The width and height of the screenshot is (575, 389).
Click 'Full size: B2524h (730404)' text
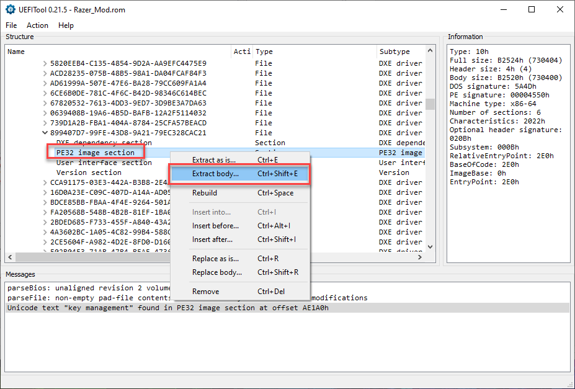pos(506,60)
